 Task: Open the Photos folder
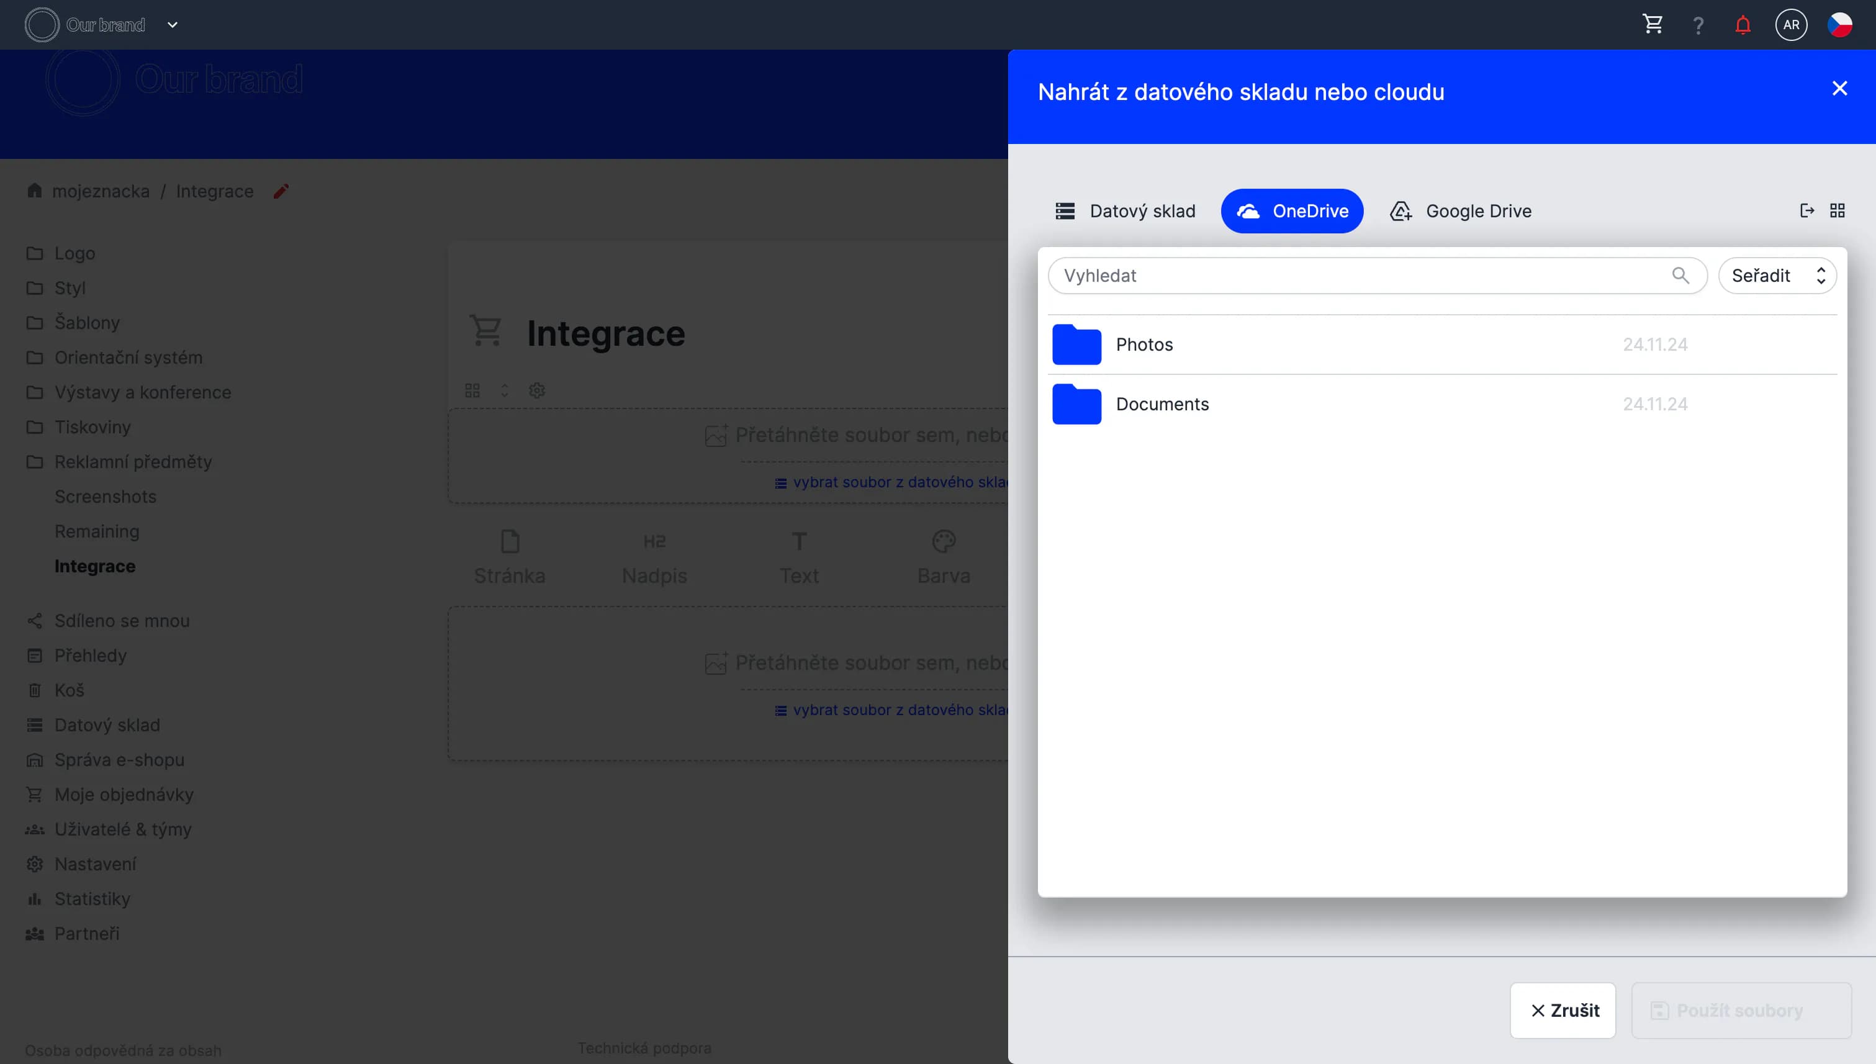(x=1143, y=344)
